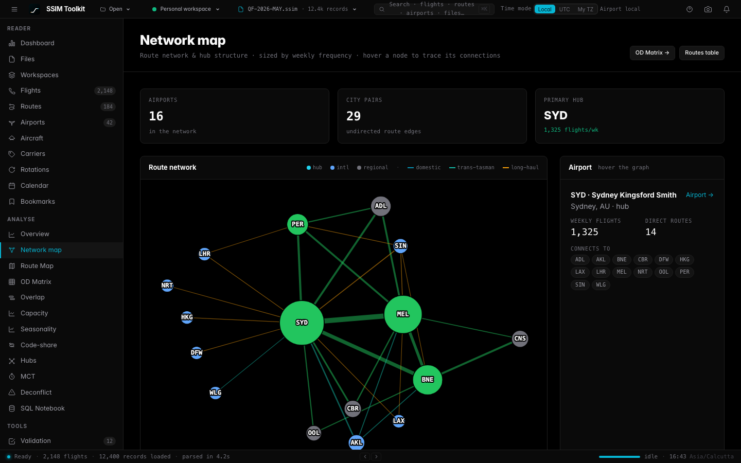
Task: Select the BNE hub node
Action: pos(428,380)
